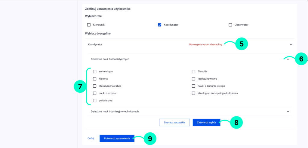This screenshot has height=148, width=308.
Task: Tick the historia discipline checkbox
Action: [95, 79]
